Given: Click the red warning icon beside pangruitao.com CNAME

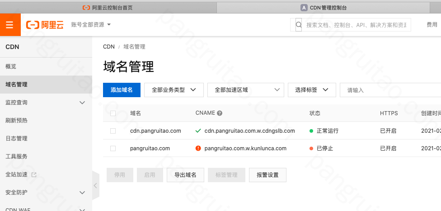Looking at the screenshot, I should point(198,148).
